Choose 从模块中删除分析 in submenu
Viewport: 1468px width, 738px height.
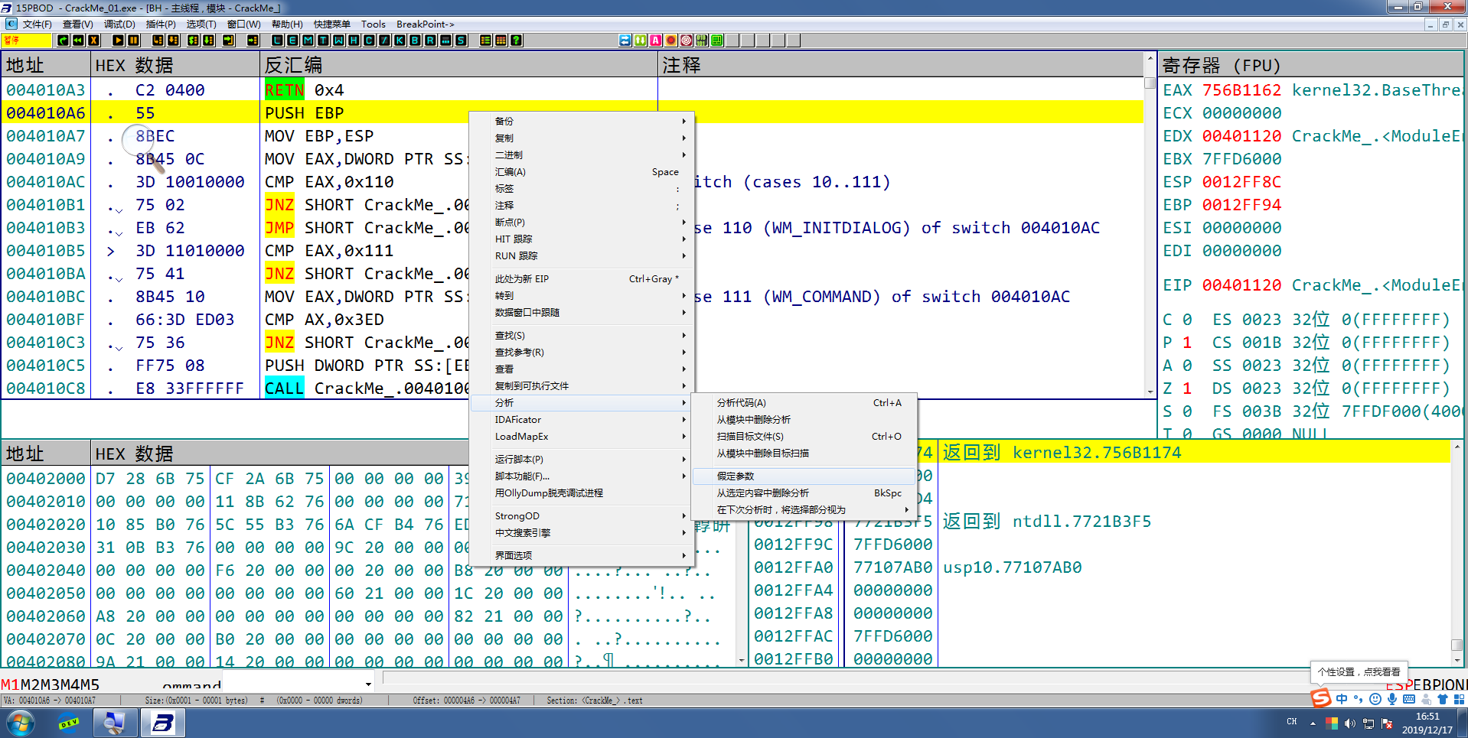[804, 420]
